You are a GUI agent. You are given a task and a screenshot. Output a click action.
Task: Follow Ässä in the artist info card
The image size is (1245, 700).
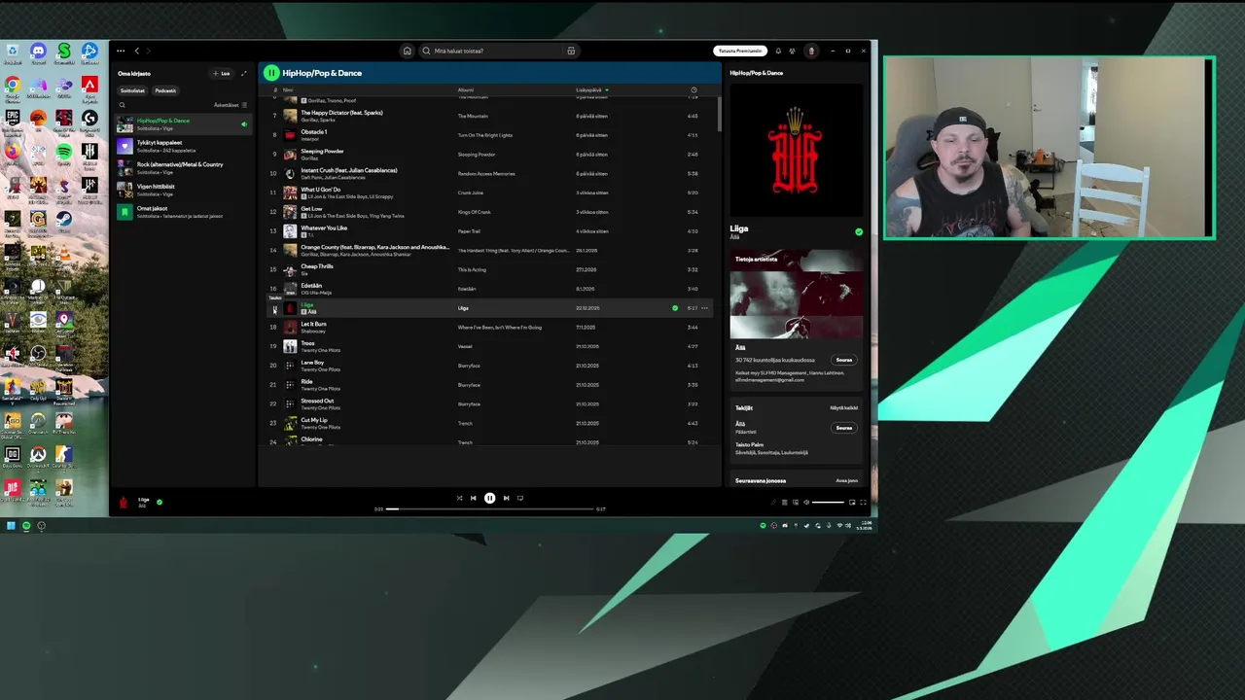[x=844, y=360]
